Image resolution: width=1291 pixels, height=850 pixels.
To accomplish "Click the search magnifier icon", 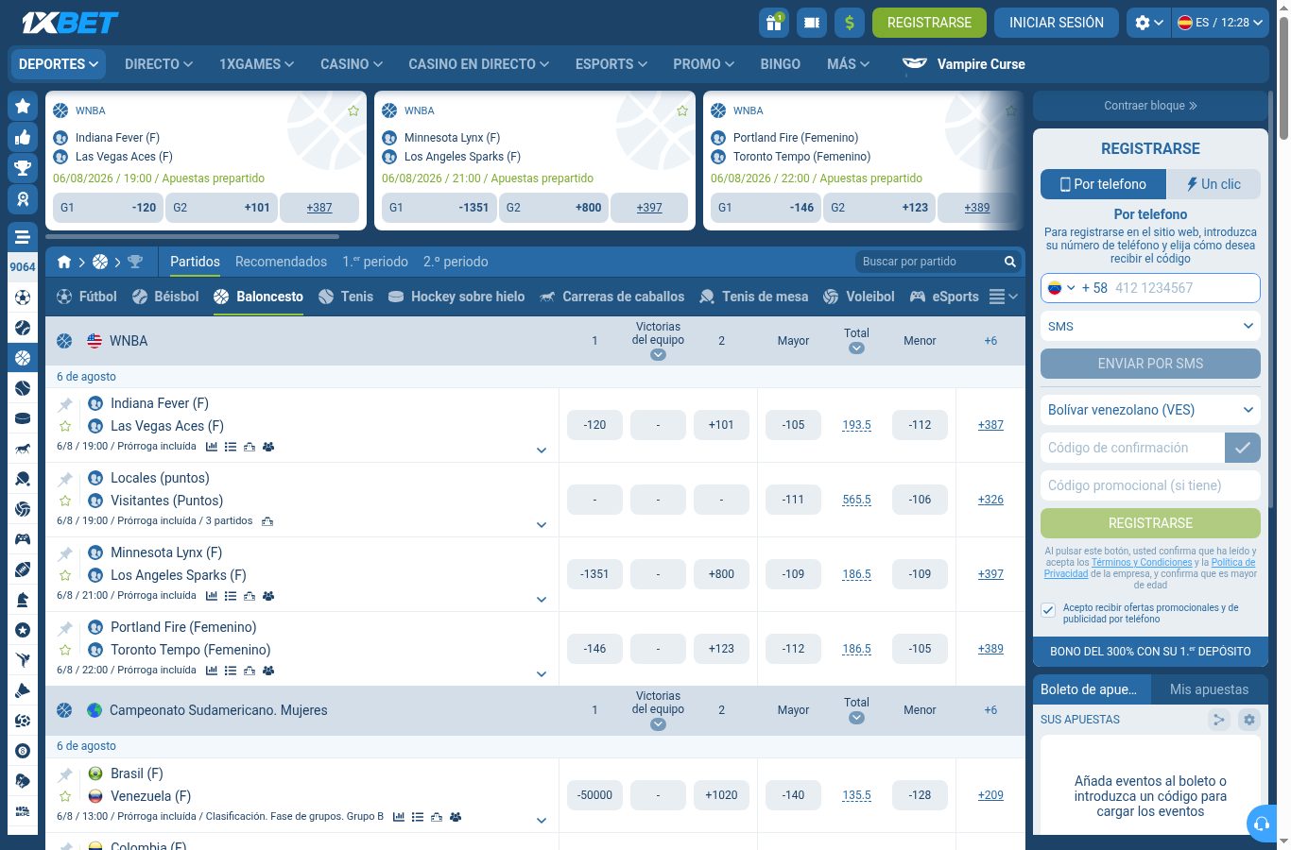I will tap(1010, 262).
